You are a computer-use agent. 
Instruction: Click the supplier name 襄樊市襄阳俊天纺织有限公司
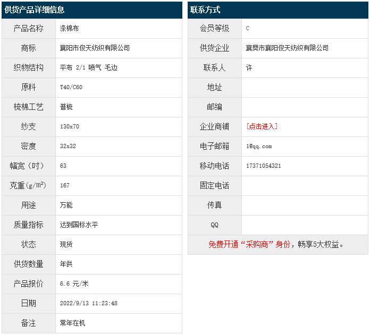[287, 48]
